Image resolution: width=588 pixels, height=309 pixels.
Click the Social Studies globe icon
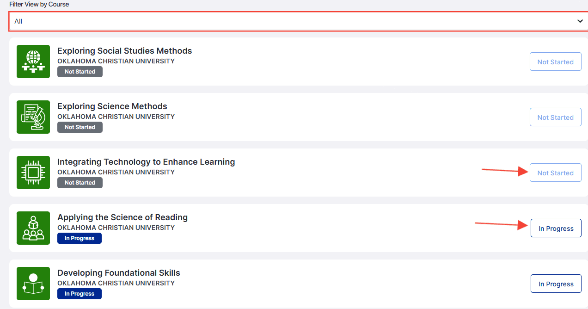[x=33, y=62]
